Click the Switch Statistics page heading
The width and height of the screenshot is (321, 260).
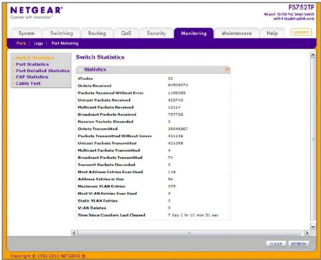point(100,57)
